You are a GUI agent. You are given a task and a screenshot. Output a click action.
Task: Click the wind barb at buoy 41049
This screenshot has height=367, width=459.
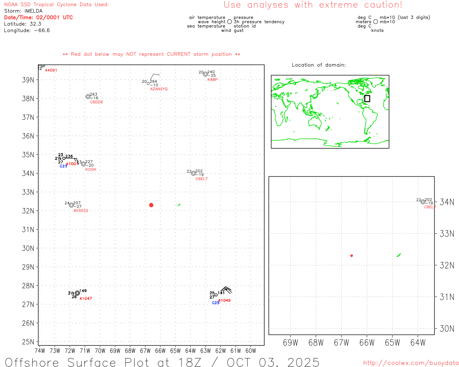[x=226, y=289]
